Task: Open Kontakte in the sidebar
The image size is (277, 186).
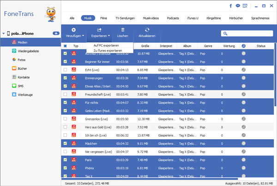Action: (24, 77)
